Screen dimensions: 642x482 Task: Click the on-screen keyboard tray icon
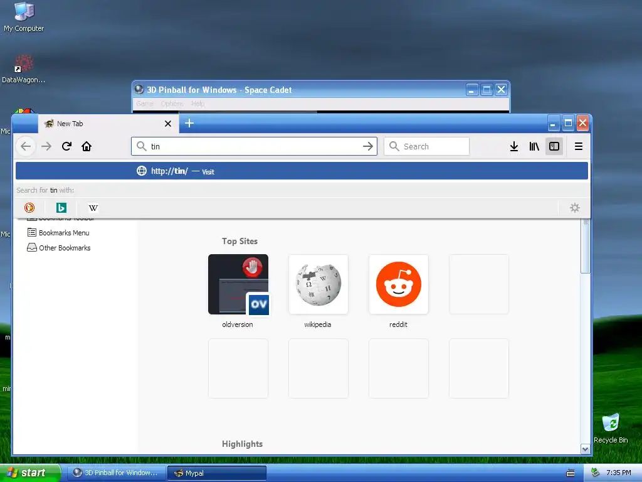coord(571,473)
